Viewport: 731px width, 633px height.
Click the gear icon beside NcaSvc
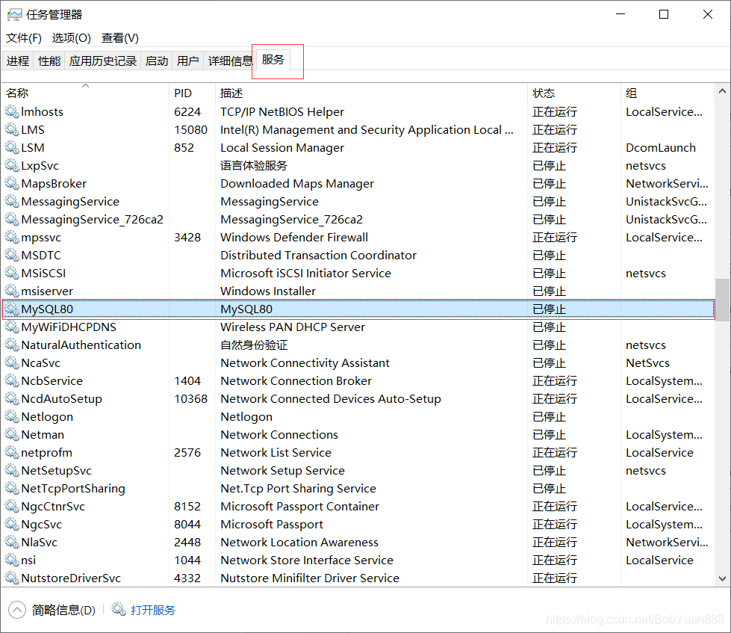(x=12, y=363)
